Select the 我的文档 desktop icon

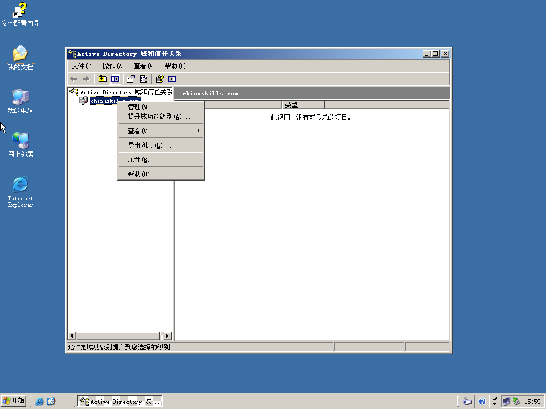click(x=20, y=58)
